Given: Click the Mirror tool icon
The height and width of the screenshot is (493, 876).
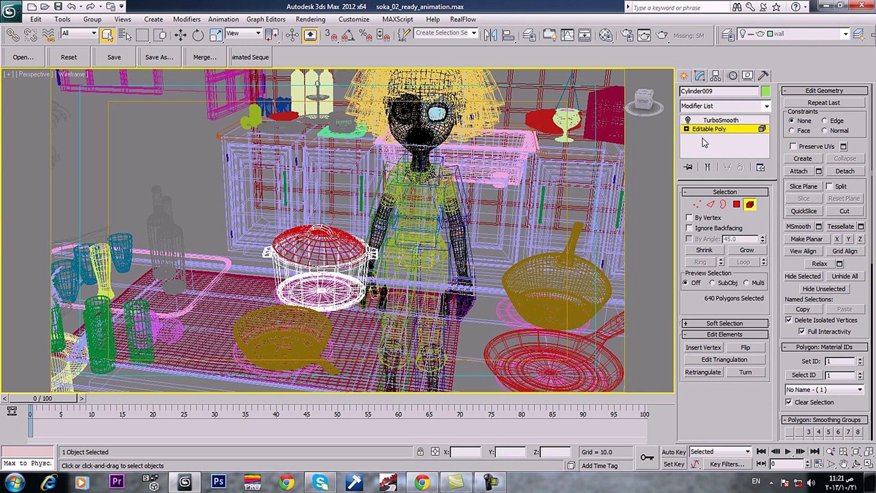Looking at the screenshot, I should (490, 35).
